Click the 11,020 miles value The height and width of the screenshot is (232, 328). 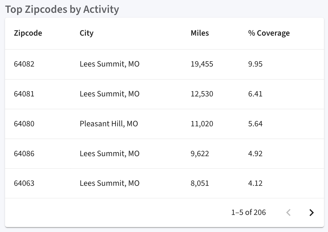[x=202, y=124]
